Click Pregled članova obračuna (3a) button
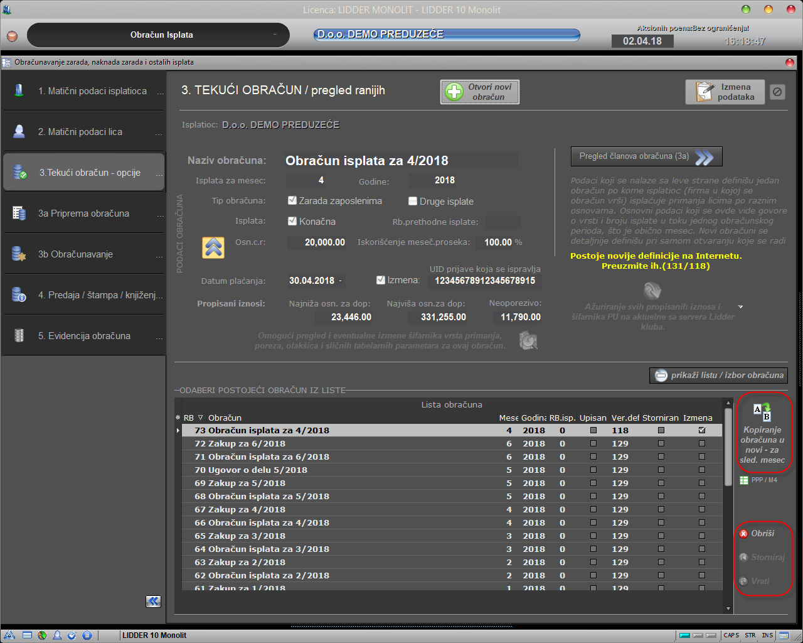This screenshot has height=643, width=803. pos(647,156)
